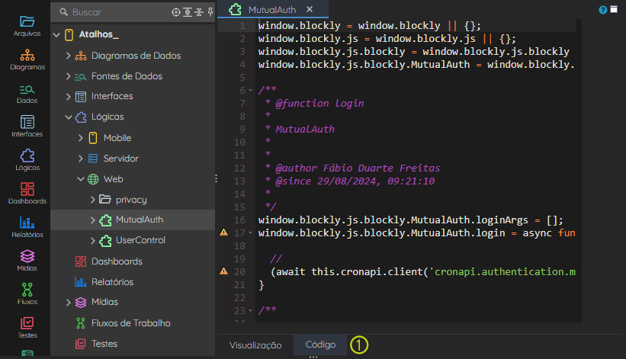The width and height of the screenshot is (626, 359).
Task: Click the Web globe icon in tree
Action: click(93, 179)
